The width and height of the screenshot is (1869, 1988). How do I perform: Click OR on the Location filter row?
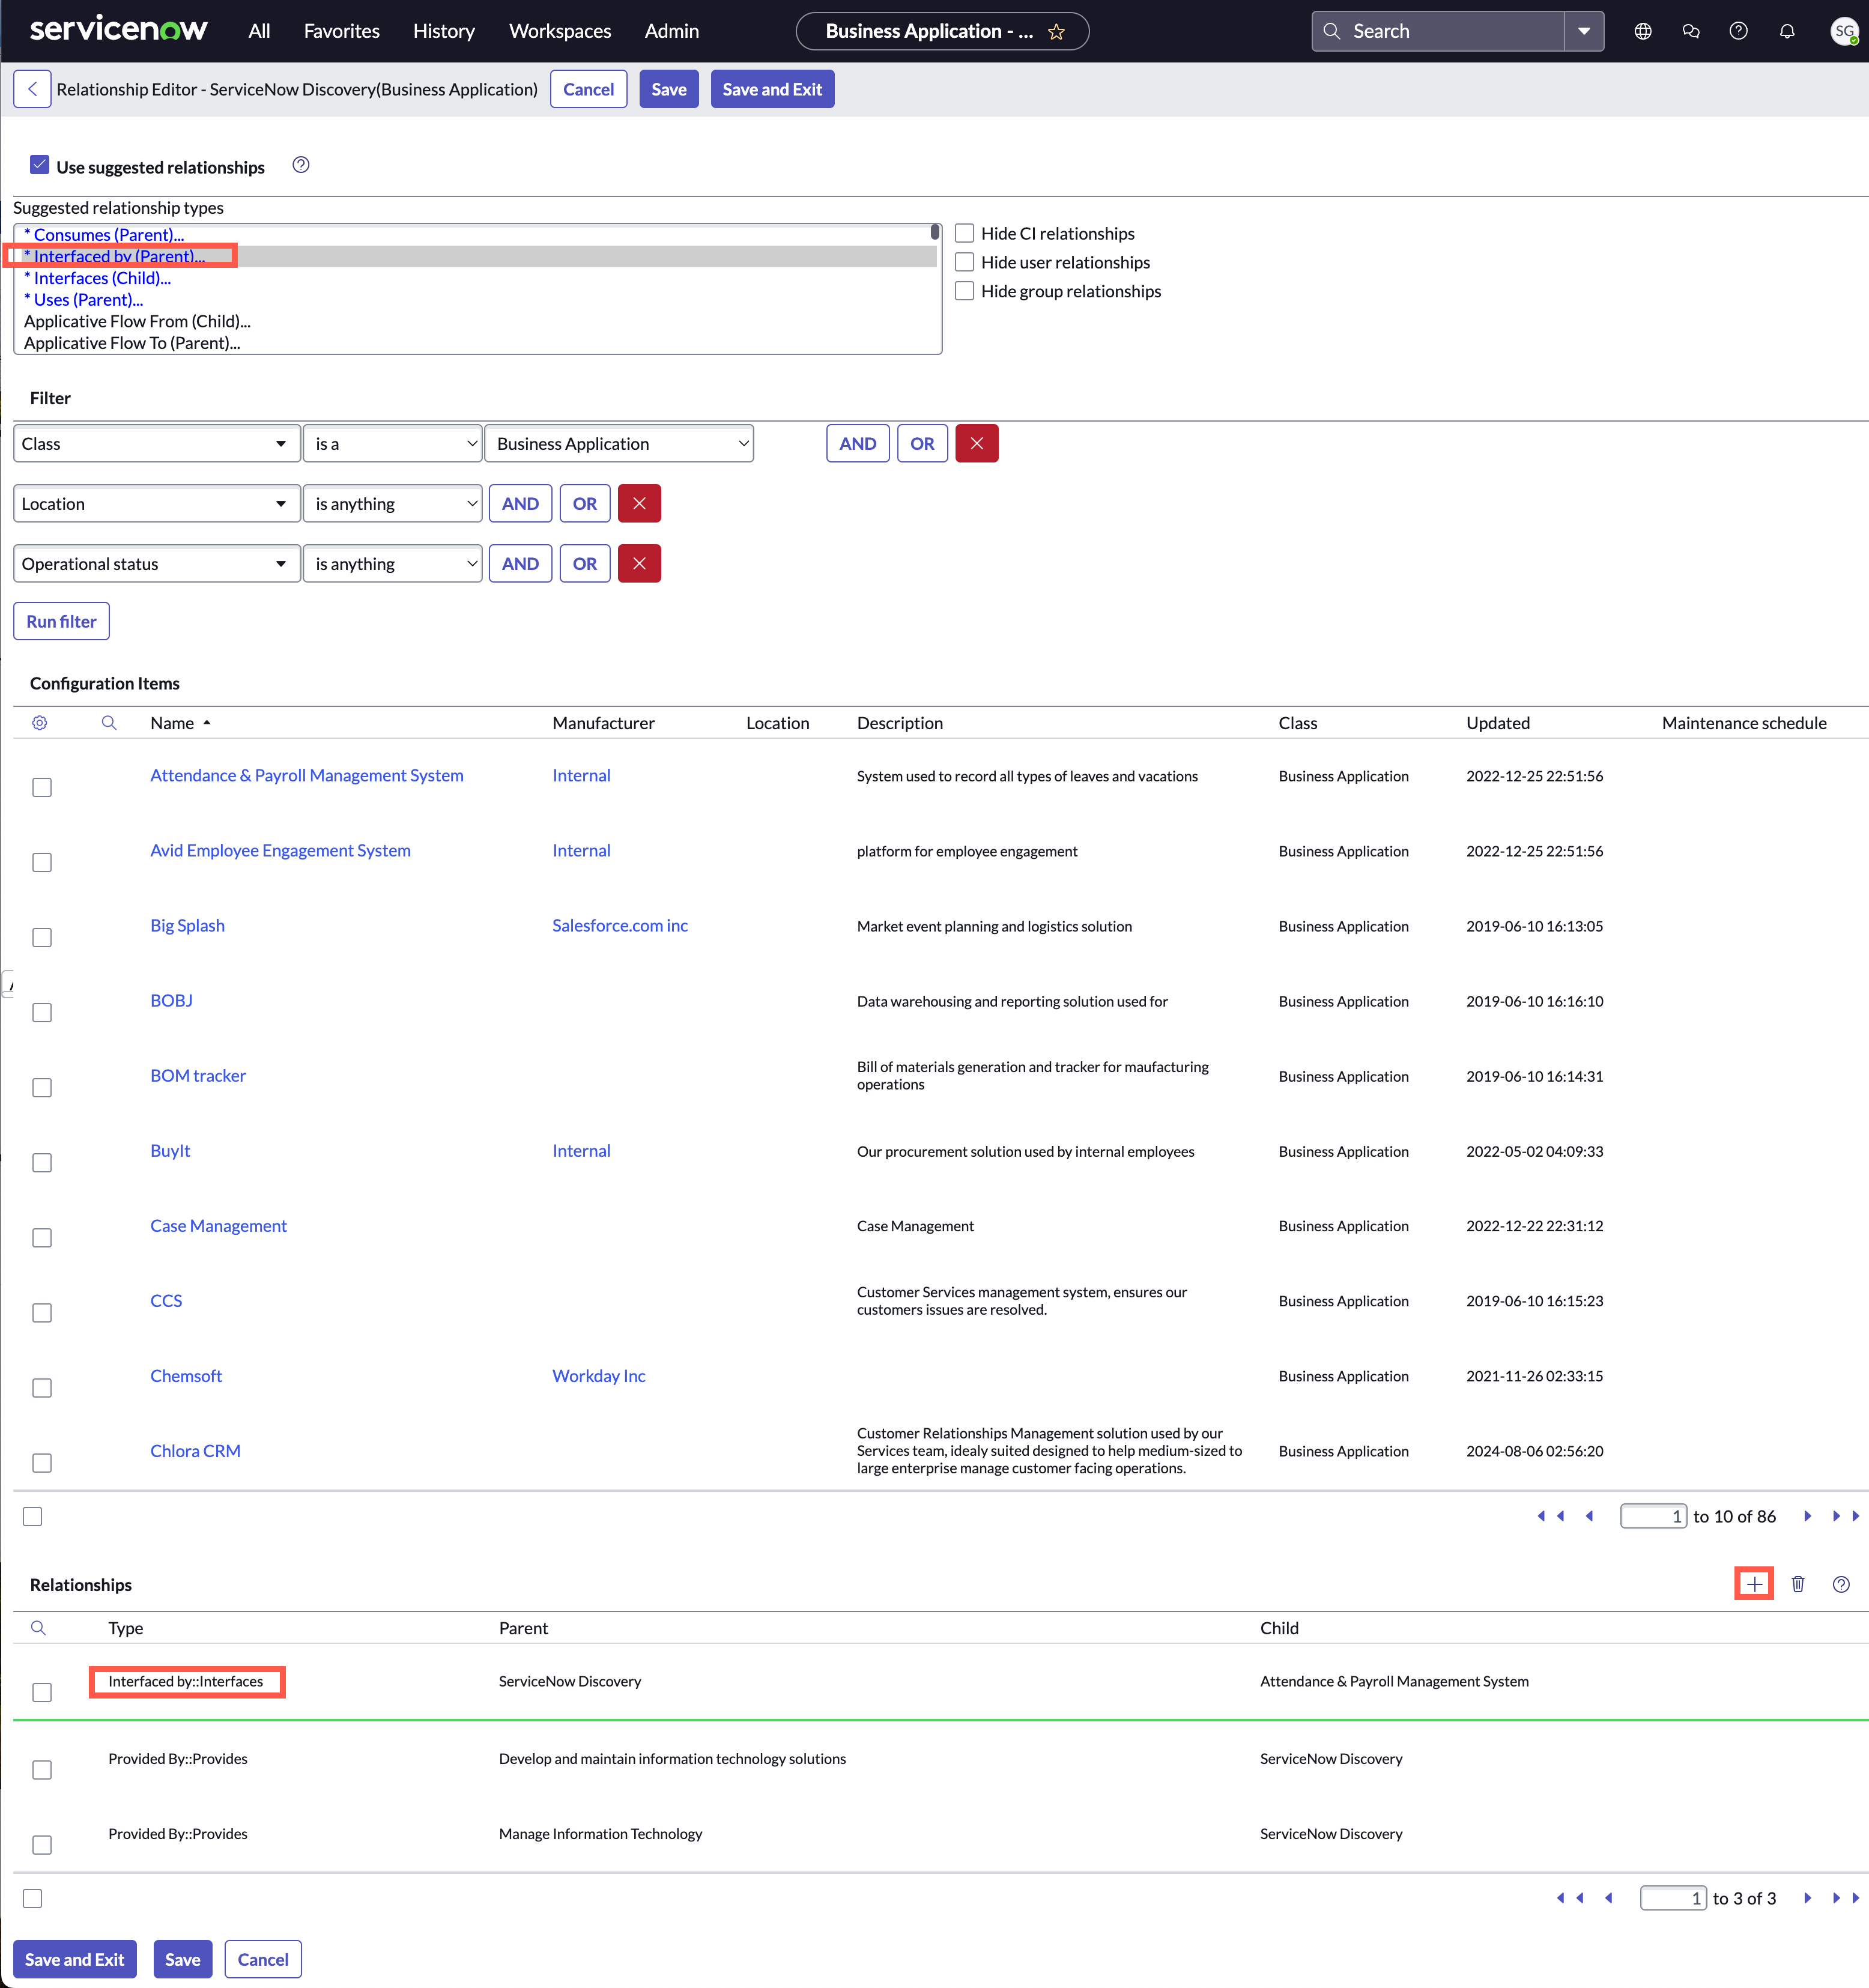[585, 504]
